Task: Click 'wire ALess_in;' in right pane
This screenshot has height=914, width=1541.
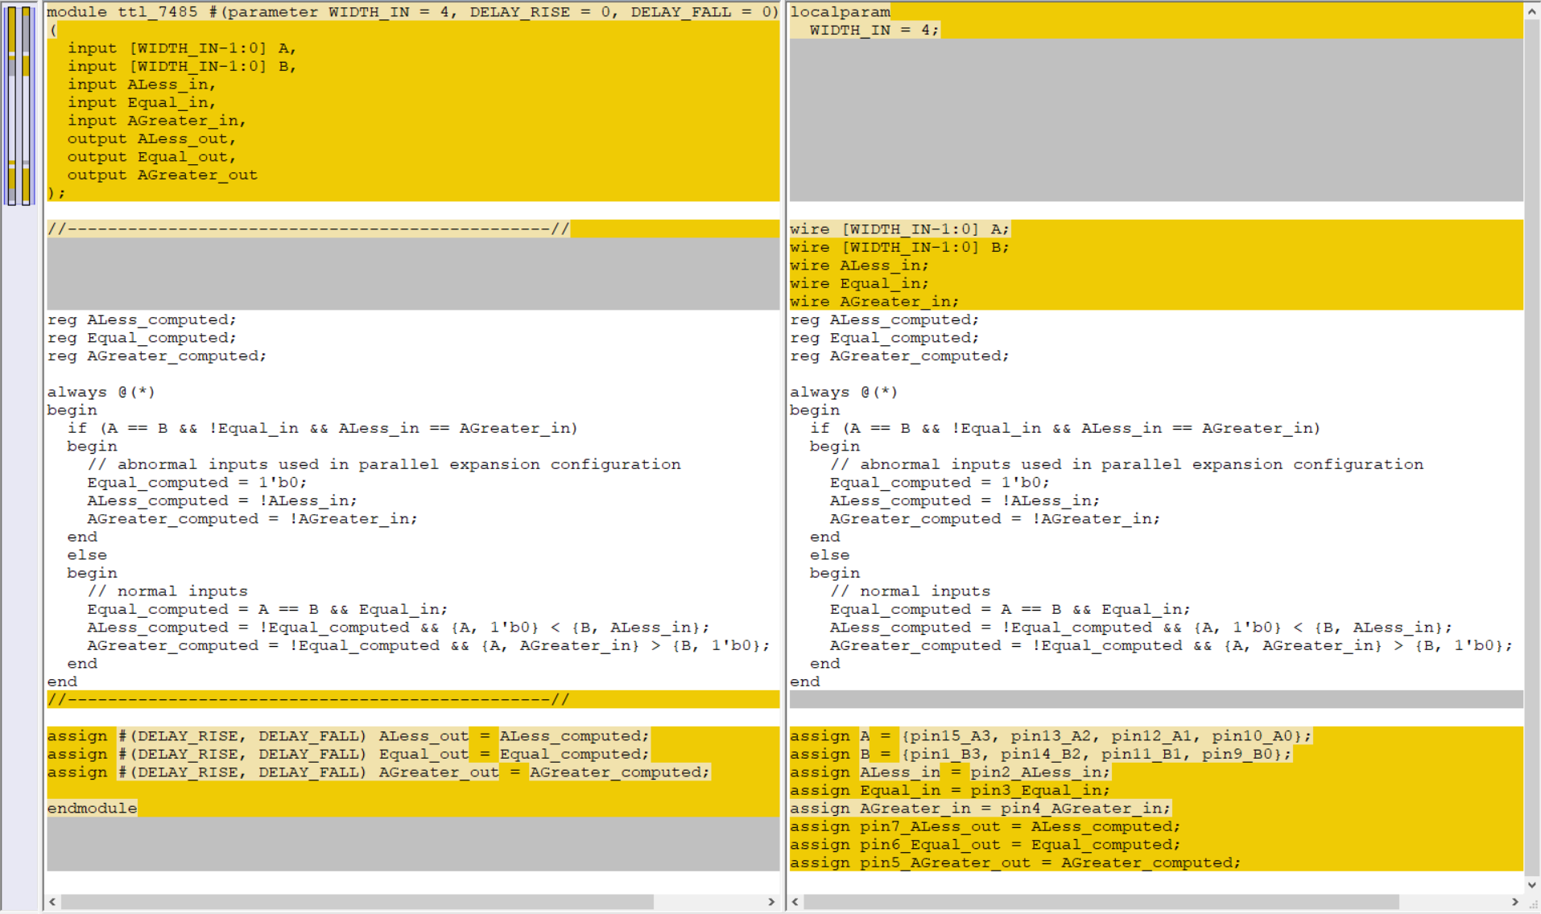Action: click(859, 266)
